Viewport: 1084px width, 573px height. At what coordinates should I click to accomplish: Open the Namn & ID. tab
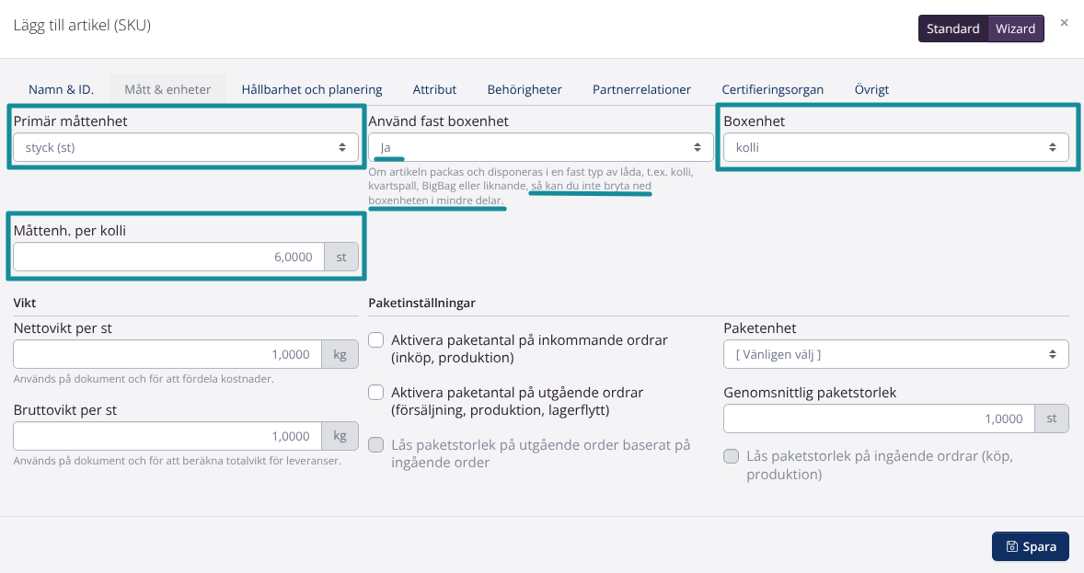click(61, 89)
